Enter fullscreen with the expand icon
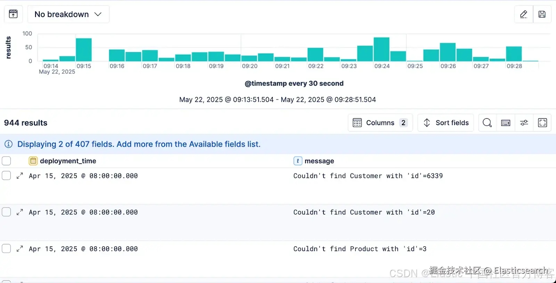This screenshot has height=283, width=556. tap(542, 123)
